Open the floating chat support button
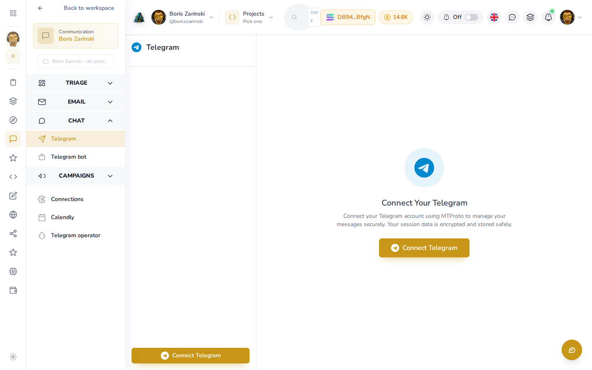 click(x=572, y=350)
